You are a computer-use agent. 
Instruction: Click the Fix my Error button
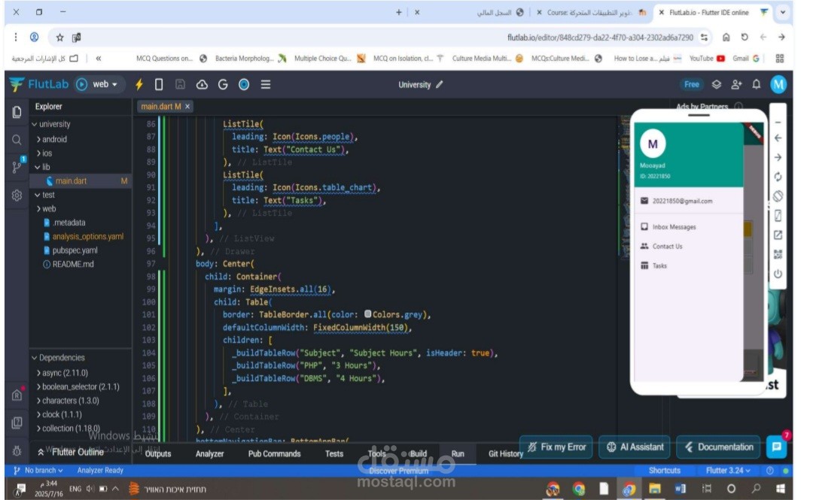(556, 447)
